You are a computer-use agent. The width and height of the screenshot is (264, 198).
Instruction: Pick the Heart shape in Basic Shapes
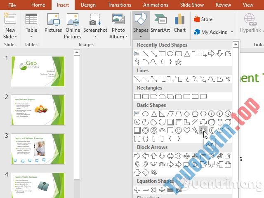(x=187, y=130)
